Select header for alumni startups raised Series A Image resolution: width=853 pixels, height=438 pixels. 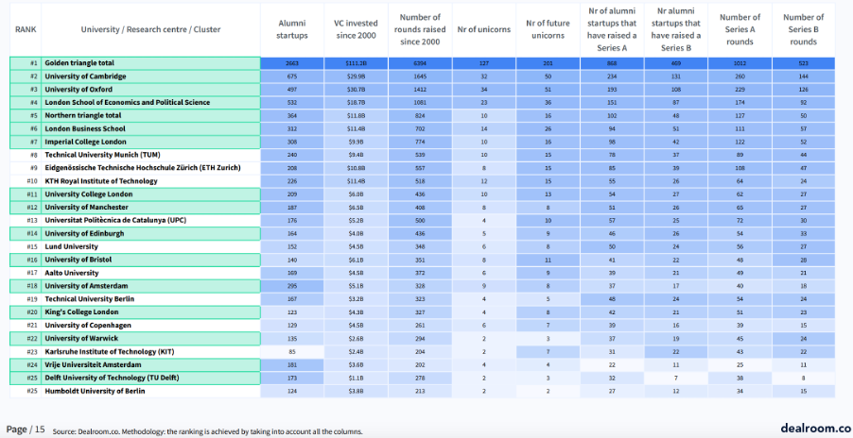click(612, 29)
